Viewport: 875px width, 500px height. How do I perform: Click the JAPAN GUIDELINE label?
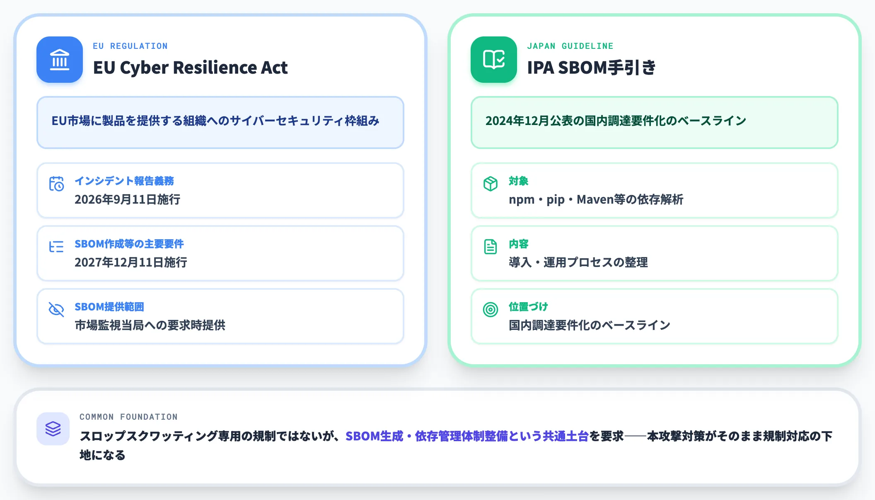(570, 46)
